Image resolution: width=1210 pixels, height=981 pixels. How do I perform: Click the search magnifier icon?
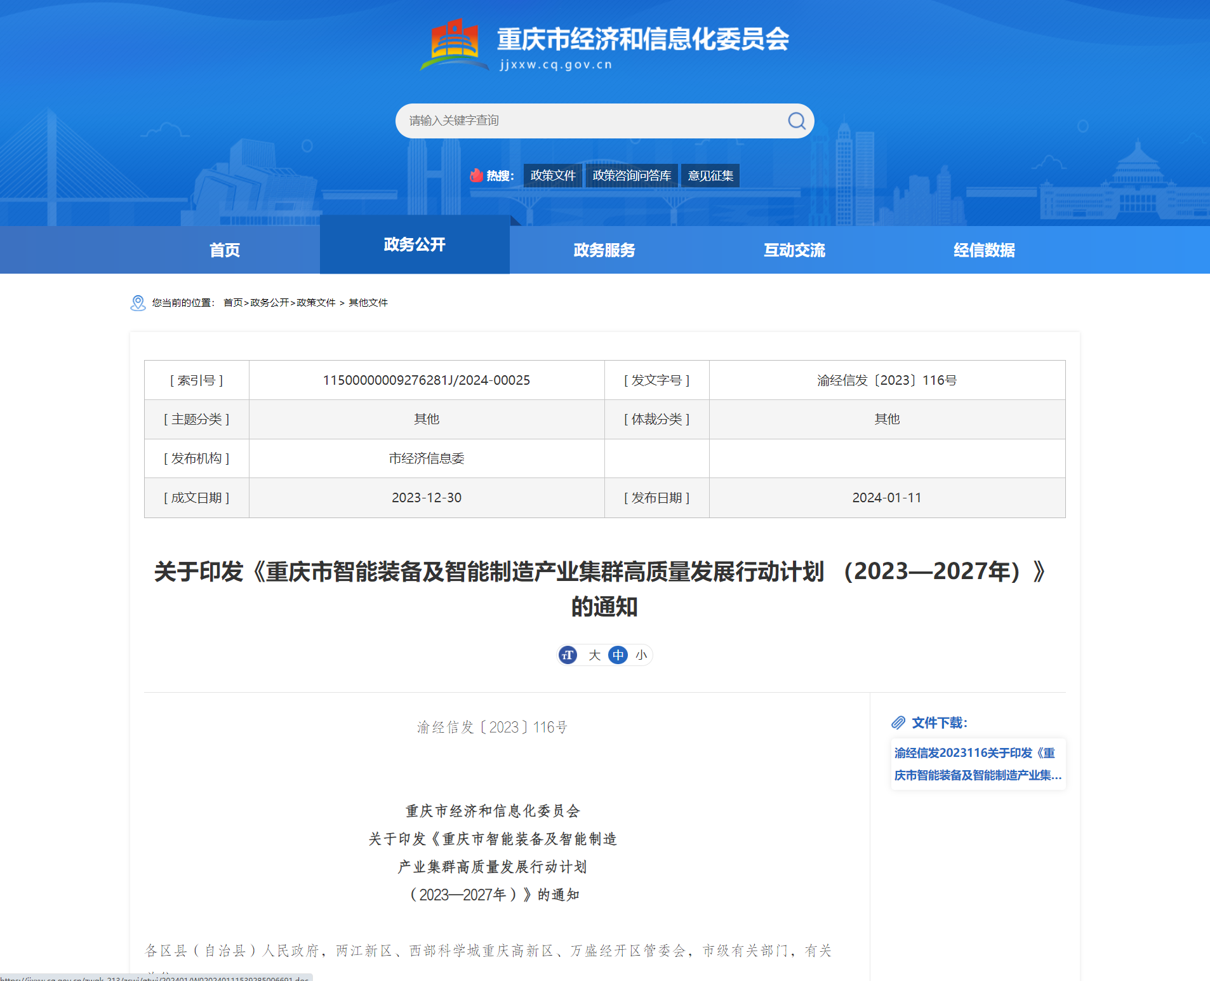(x=796, y=121)
